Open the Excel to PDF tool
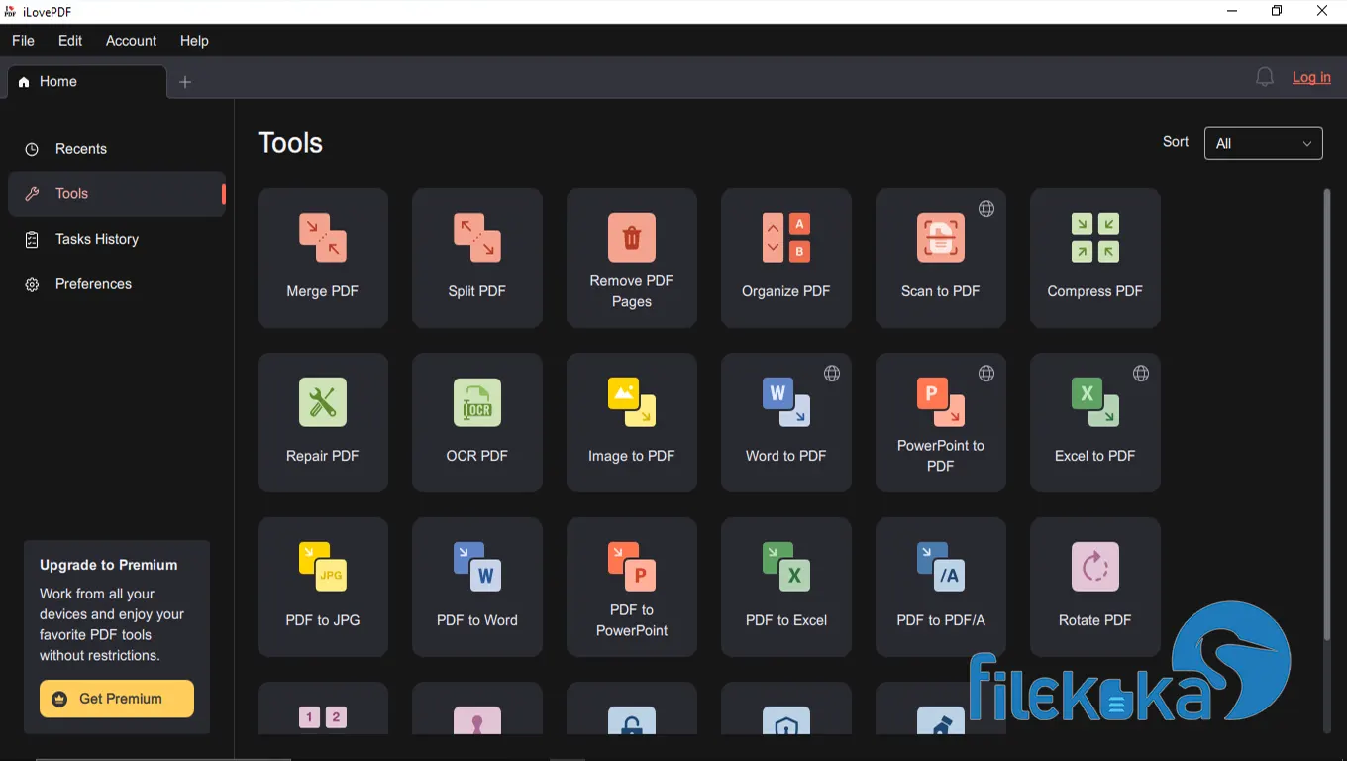This screenshot has width=1347, height=761. click(x=1095, y=422)
